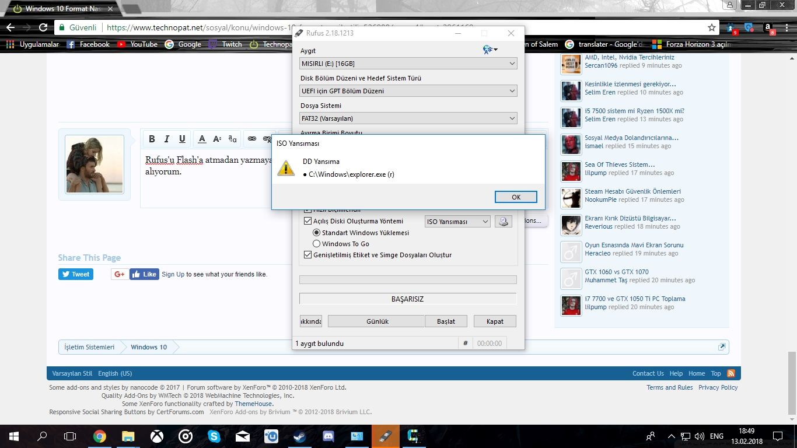Open text color picker in the forum editor
This screenshot has width=797, height=448.
pos(202,139)
